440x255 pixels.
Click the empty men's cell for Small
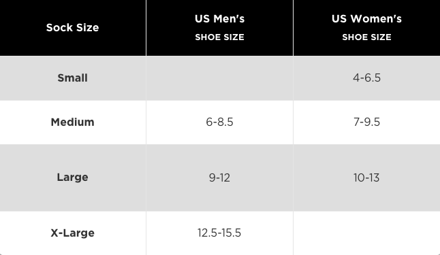tap(220, 78)
